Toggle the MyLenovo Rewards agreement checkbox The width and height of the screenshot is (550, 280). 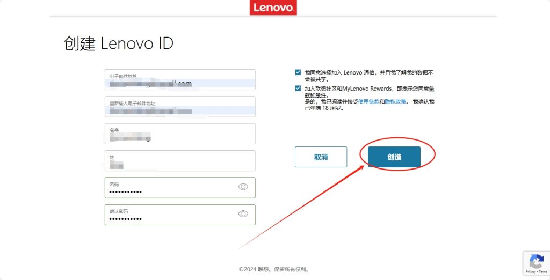click(298, 89)
